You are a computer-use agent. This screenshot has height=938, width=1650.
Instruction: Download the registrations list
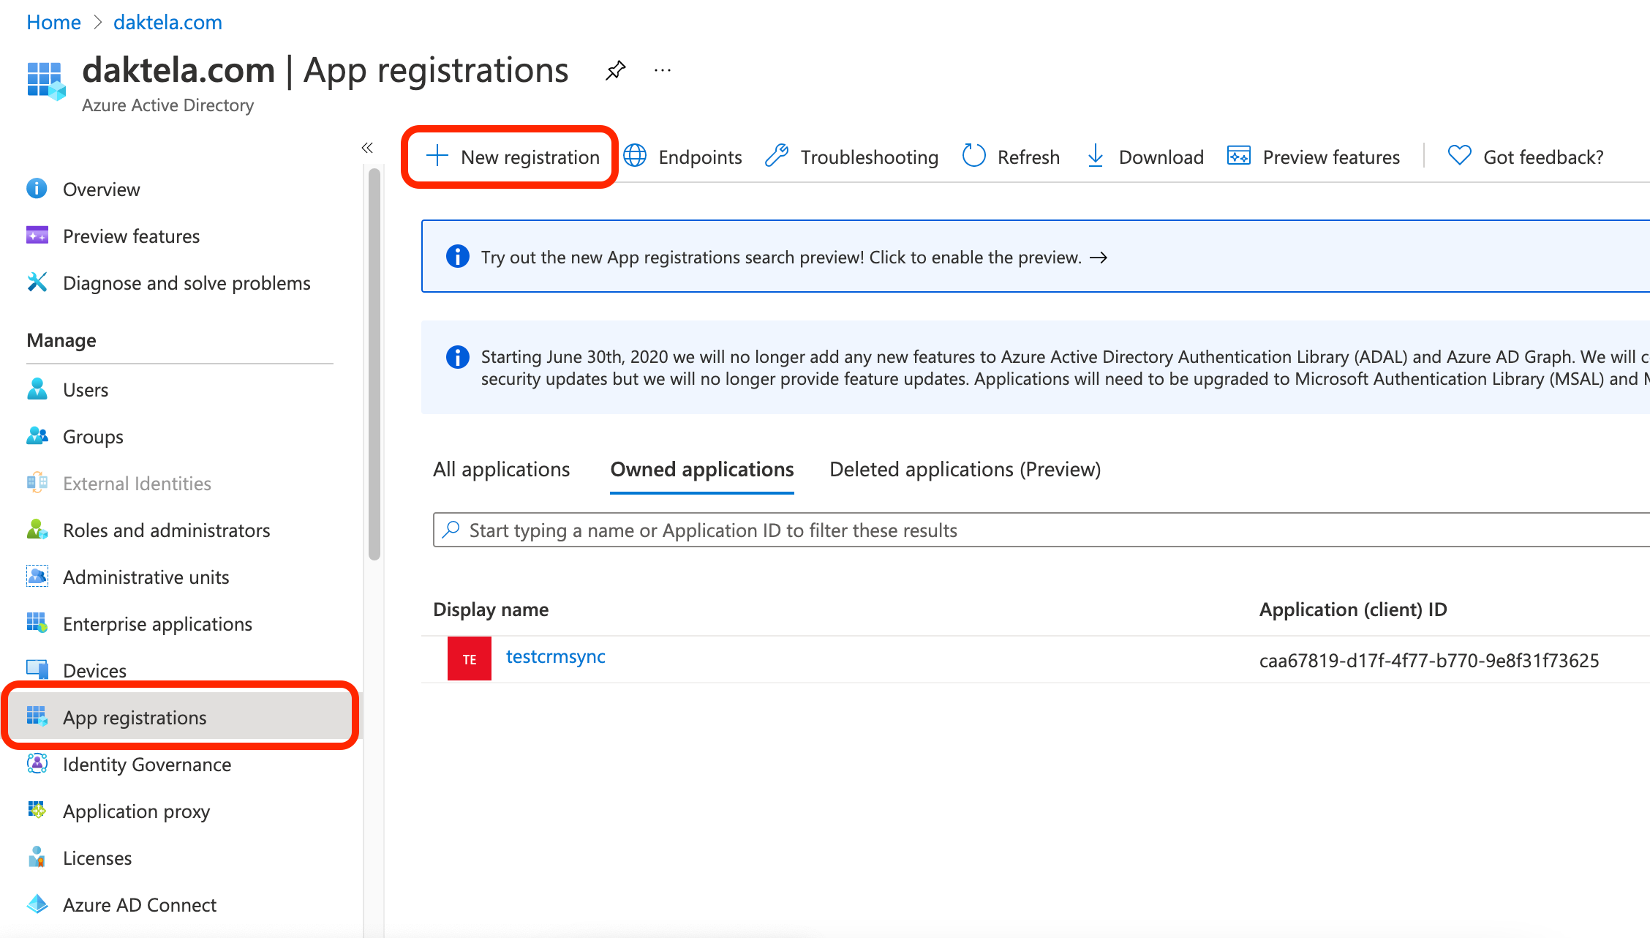point(1145,157)
